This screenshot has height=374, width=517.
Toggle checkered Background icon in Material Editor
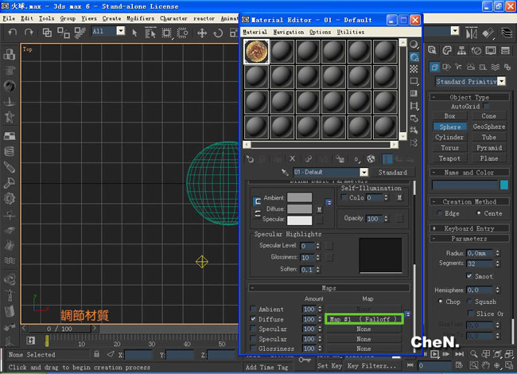[414, 69]
